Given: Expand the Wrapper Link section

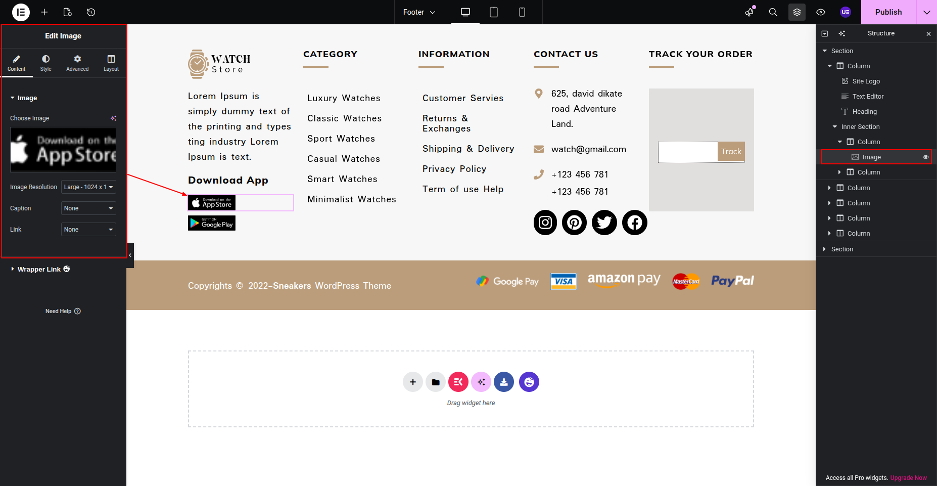Looking at the screenshot, I should click(39, 270).
